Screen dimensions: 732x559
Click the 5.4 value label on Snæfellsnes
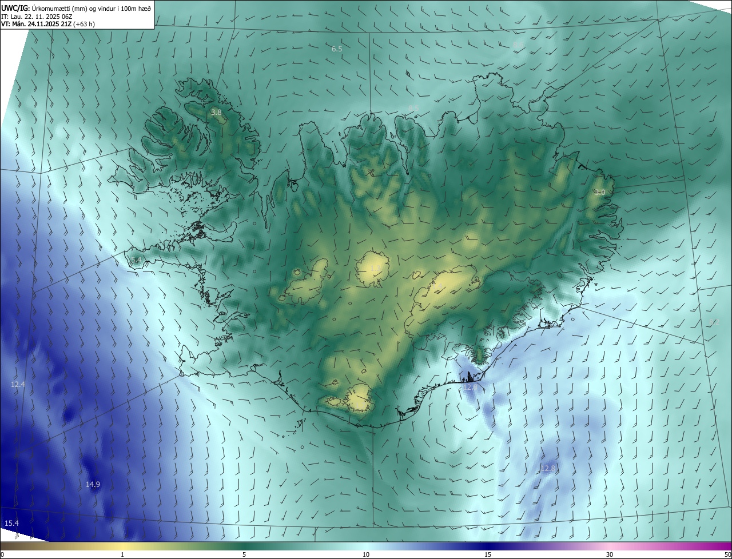point(136,260)
